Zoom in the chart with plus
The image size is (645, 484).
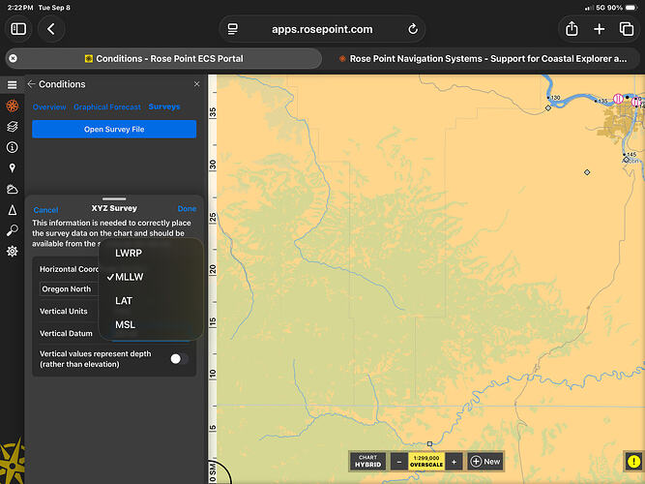click(x=454, y=462)
